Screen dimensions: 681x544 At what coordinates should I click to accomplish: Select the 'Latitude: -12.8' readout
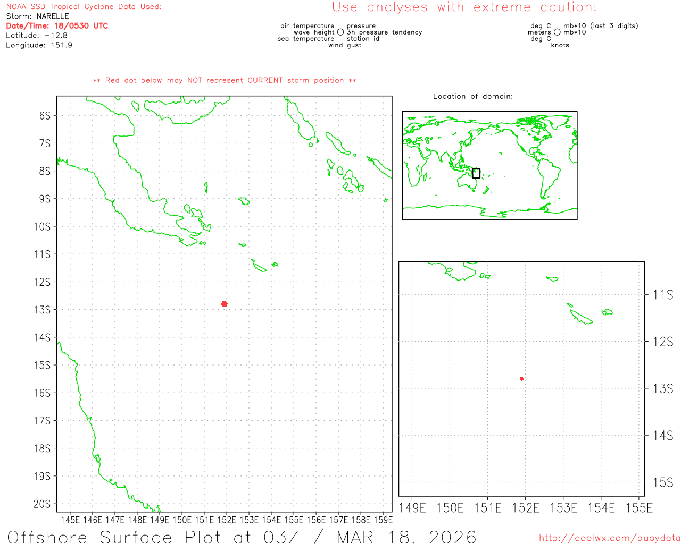pos(37,36)
